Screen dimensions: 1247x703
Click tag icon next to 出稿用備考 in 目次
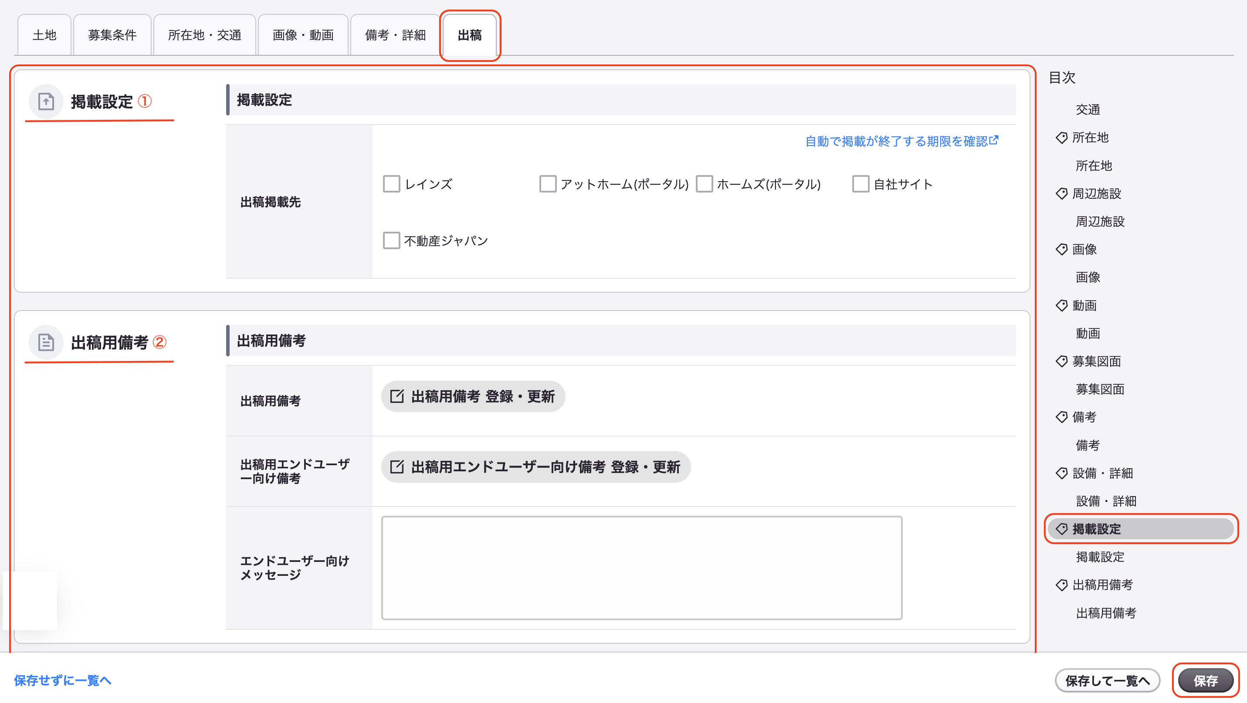[1061, 585]
